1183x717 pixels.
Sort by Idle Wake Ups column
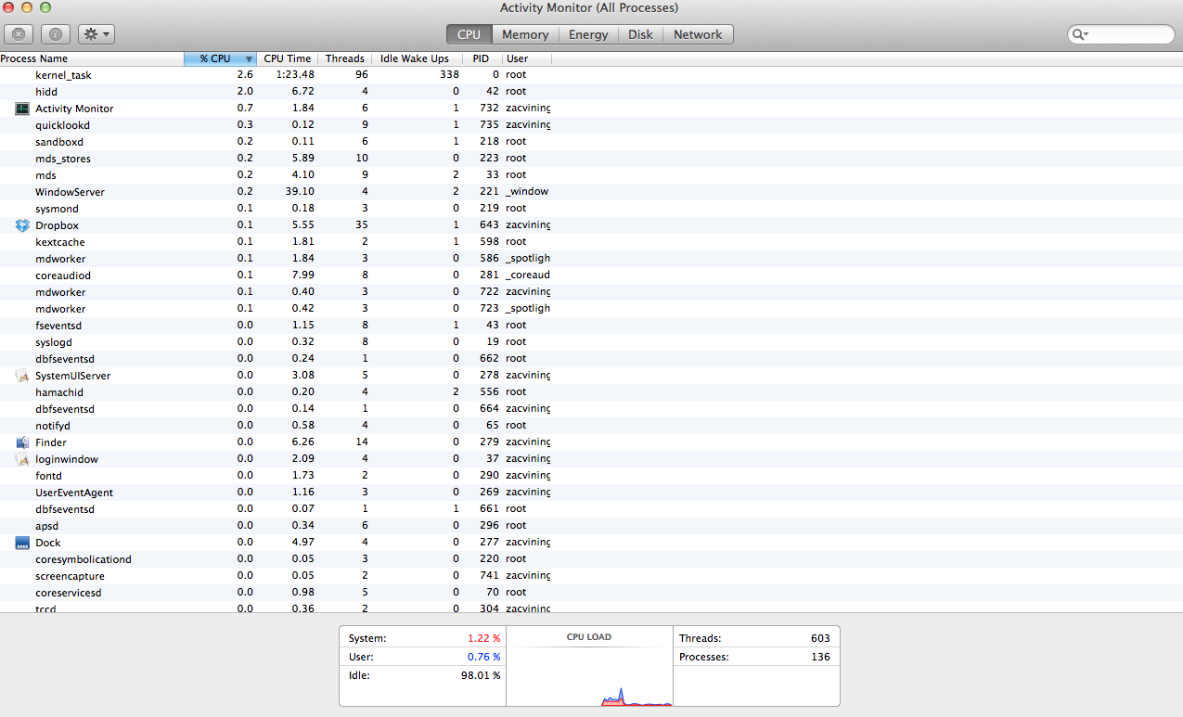click(415, 58)
